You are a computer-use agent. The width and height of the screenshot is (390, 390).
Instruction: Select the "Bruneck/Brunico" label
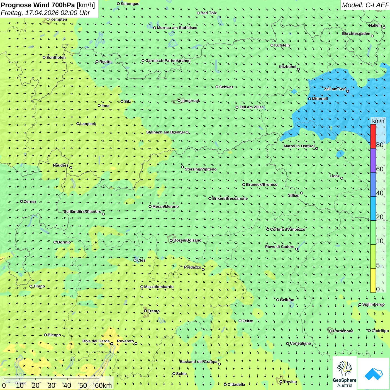click(262, 184)
